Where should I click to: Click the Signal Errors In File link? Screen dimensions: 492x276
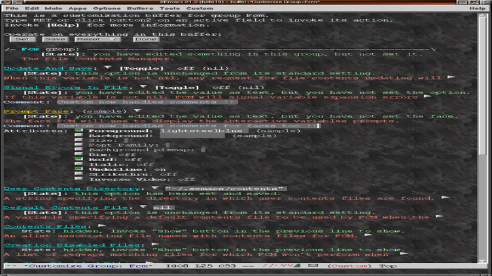coord(66,87)
